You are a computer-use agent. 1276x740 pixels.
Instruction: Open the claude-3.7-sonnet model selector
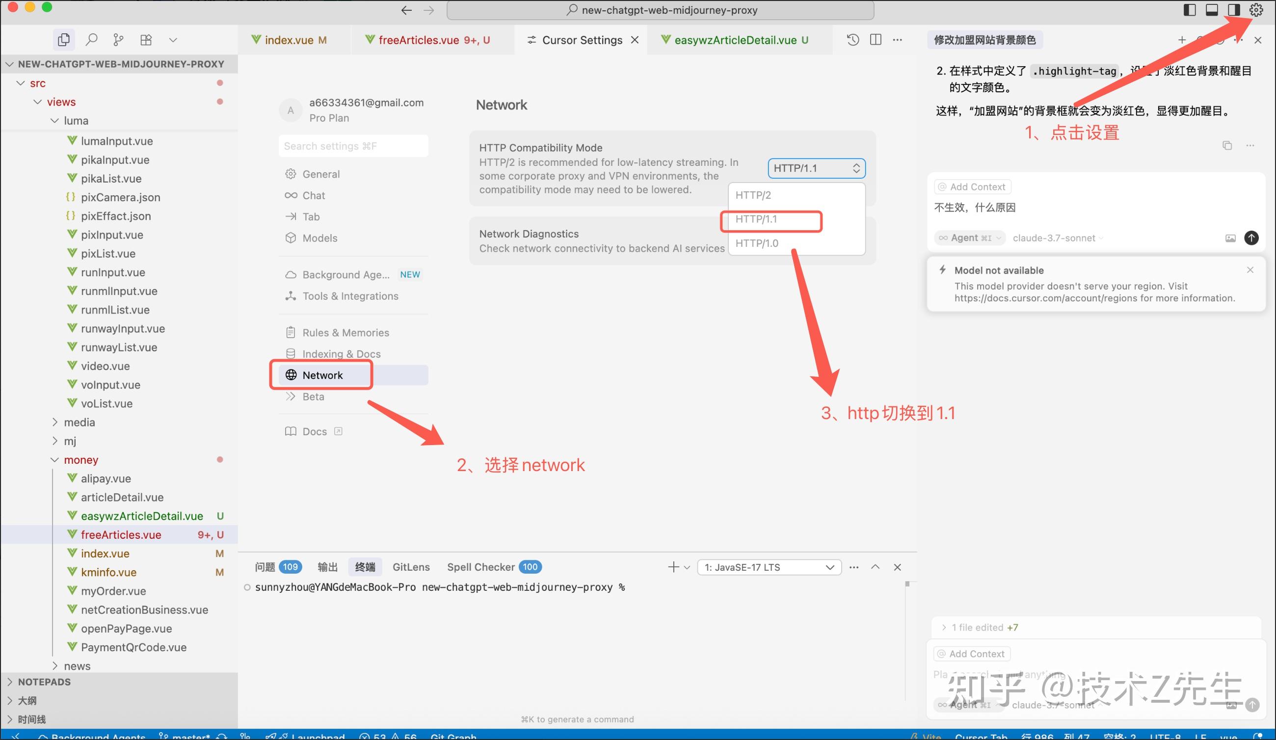[x=1056, y=238]
